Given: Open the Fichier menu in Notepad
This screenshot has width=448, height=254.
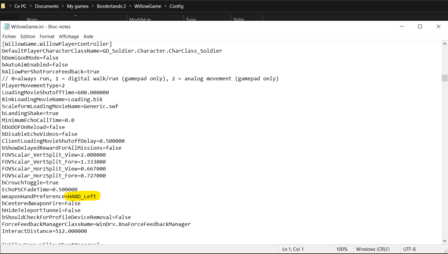Looking at the screenshot, I should [9, 37].
